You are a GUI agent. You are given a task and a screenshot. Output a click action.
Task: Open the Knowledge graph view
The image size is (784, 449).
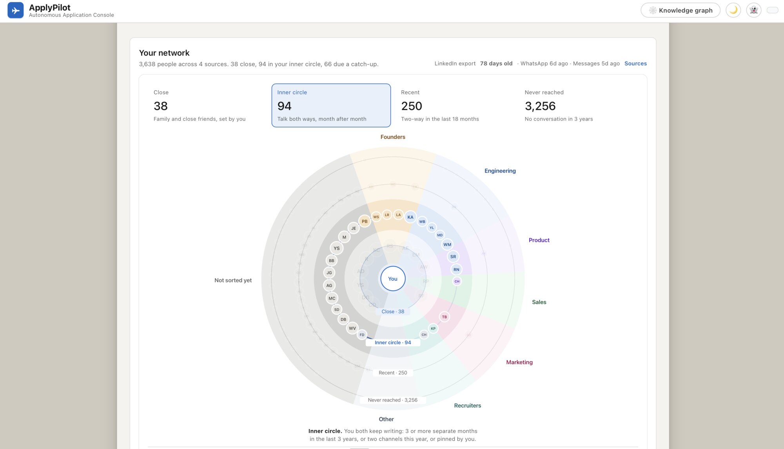coord(681,10)
